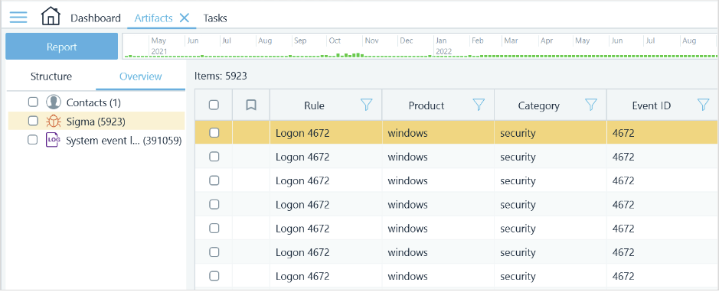This screenshot has width=719, height=292.
Task: Sort by the Rule column header
Action: tap(314, 105)
